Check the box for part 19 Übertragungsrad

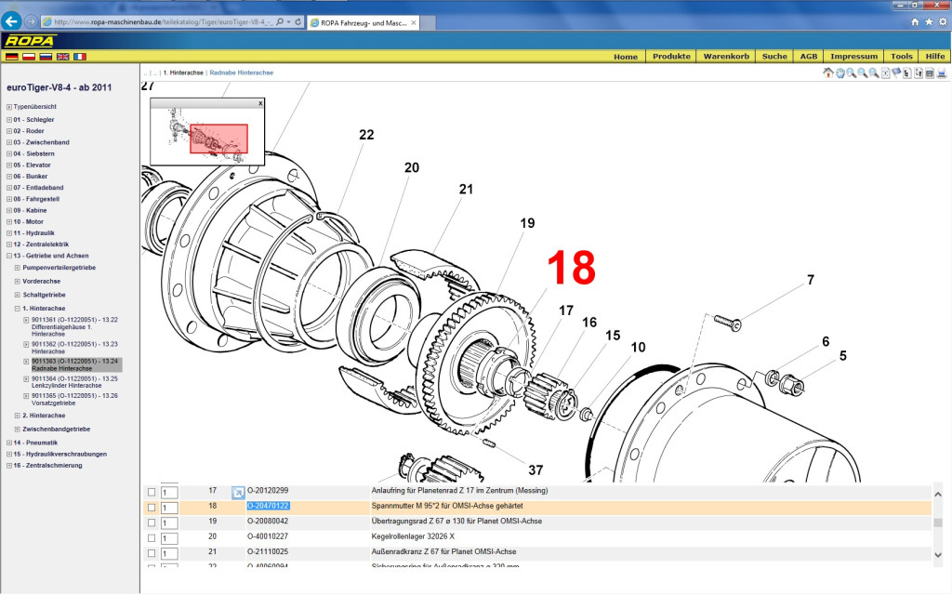[152, 522]
